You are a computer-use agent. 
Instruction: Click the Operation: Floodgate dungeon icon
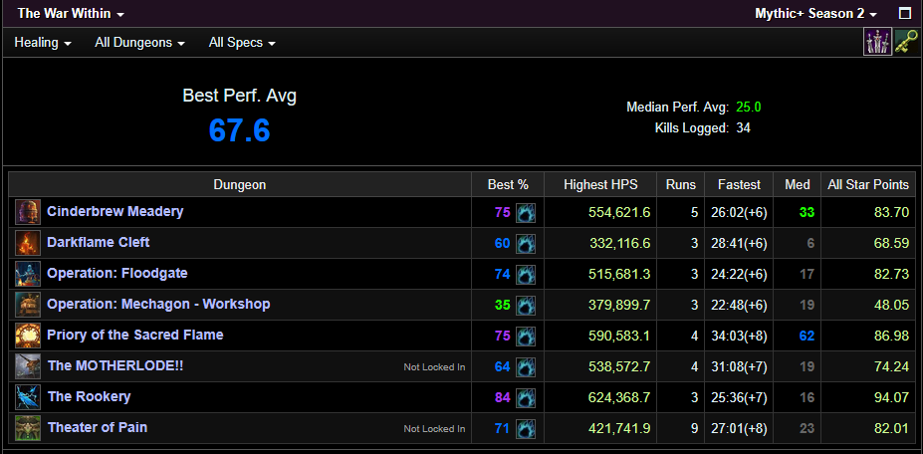tap(28, 274)
